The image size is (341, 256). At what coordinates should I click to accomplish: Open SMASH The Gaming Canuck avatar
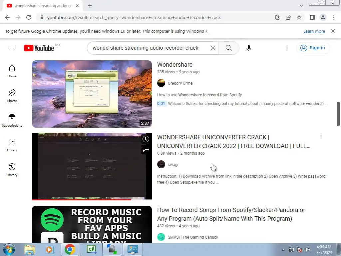click(161, 237)
